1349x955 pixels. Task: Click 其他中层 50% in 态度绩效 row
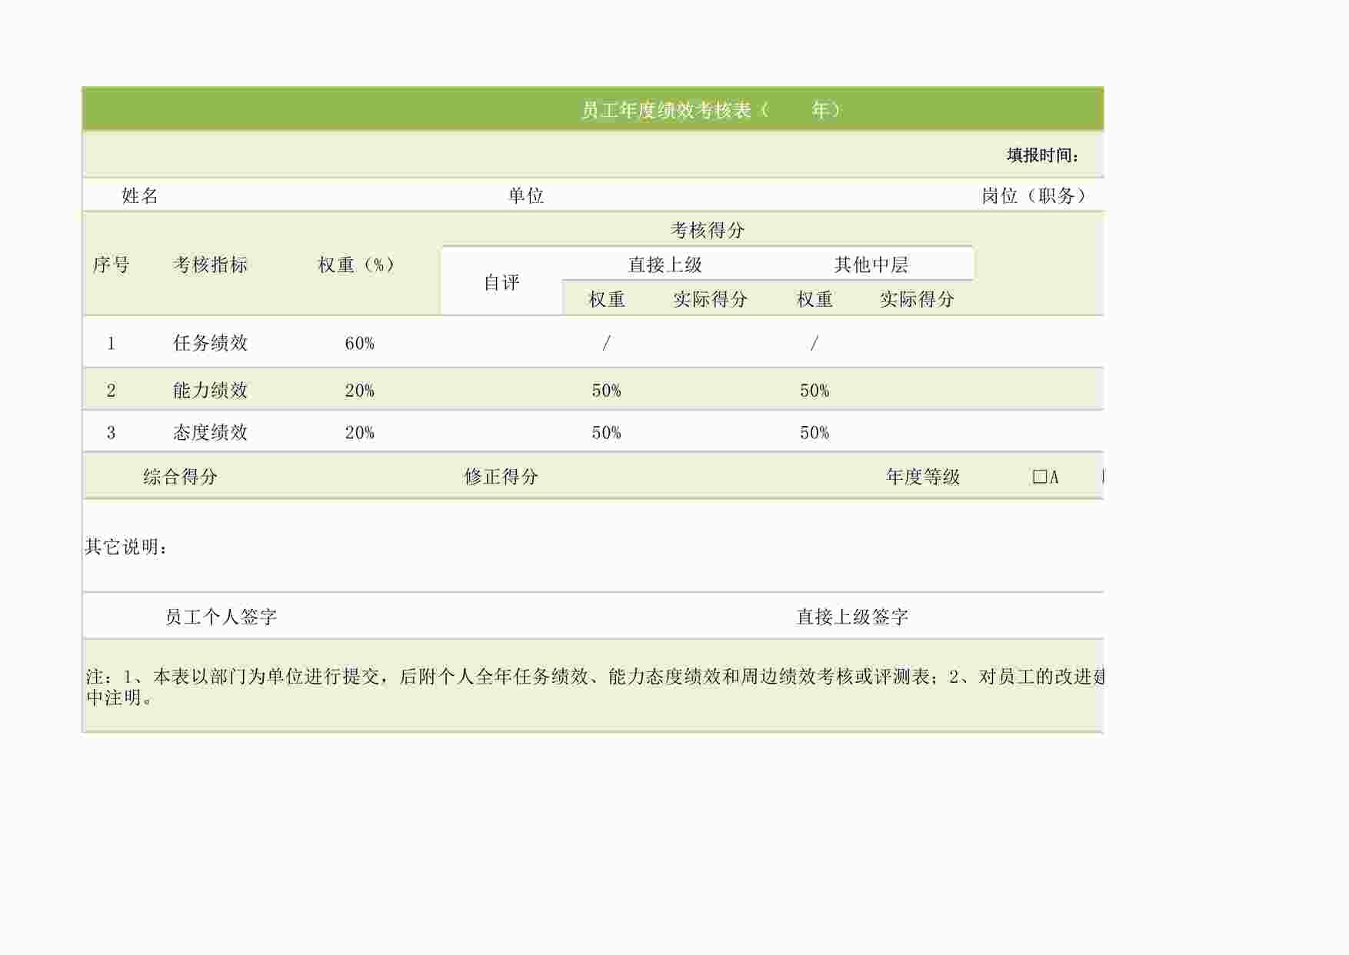coord(814,433)
